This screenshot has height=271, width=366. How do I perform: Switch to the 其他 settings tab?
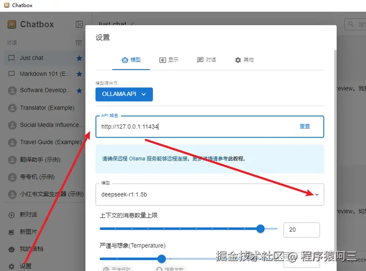(244, 60)
